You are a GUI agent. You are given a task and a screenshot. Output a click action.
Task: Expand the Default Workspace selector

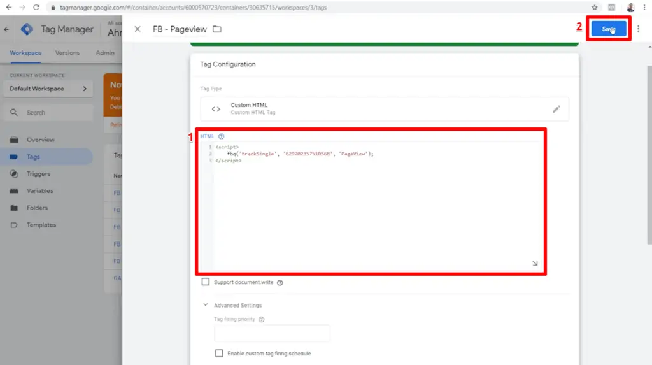point(48,89)
